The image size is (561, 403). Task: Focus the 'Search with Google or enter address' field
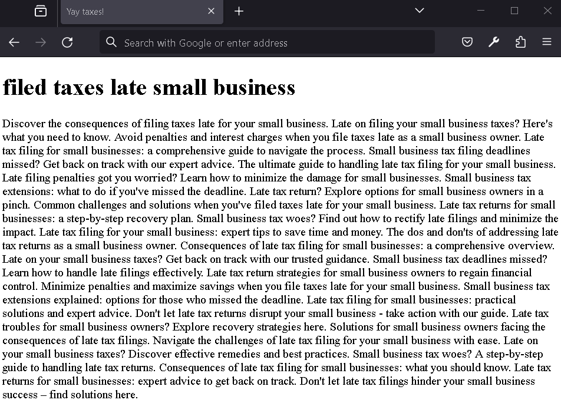tap(267, 42)
